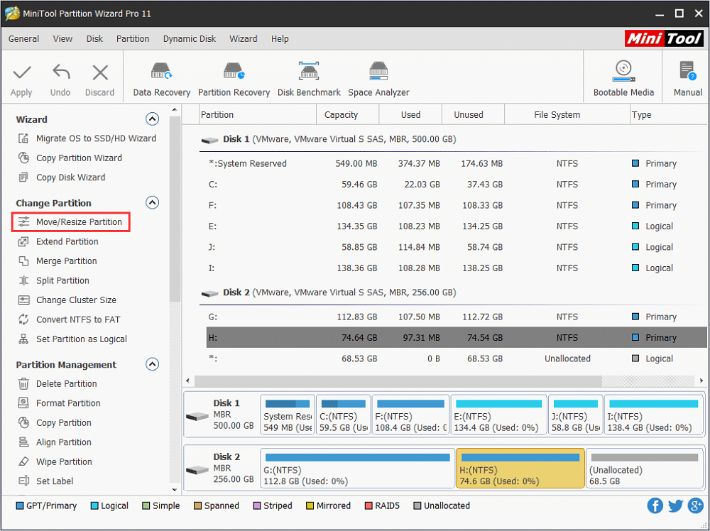Viewport: 710px width, 531px height.
Task: Sort by the Unused column header
Action: click(473, 114)
